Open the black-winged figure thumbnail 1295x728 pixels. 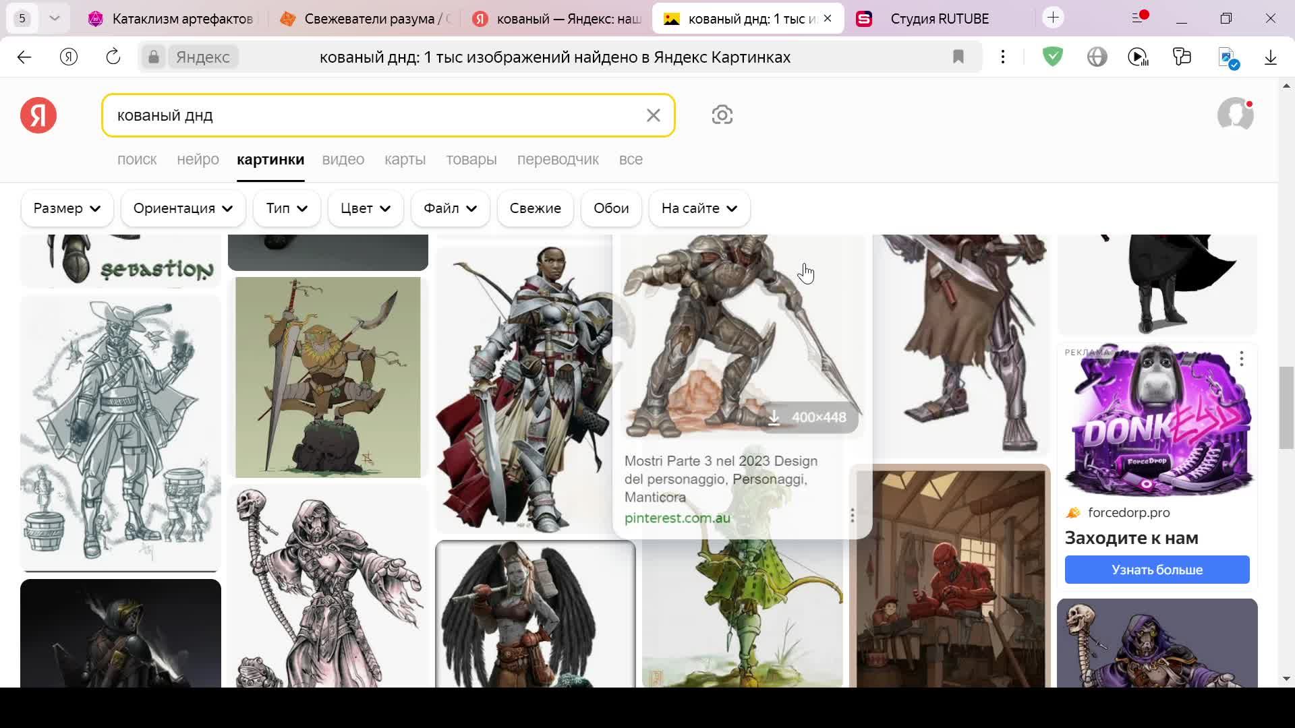click(x=536, y=615)
